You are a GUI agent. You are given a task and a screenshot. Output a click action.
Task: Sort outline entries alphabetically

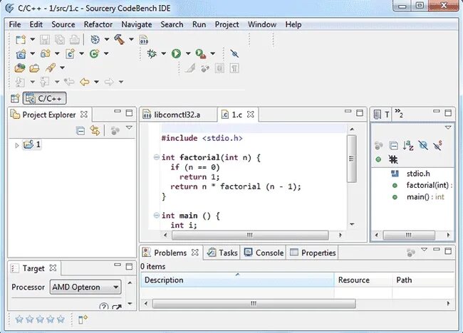click(408, 145)
